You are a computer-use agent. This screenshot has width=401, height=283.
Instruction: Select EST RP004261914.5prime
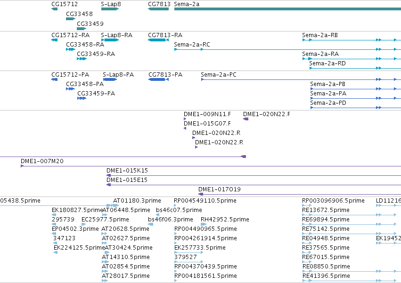pos(175,243)
